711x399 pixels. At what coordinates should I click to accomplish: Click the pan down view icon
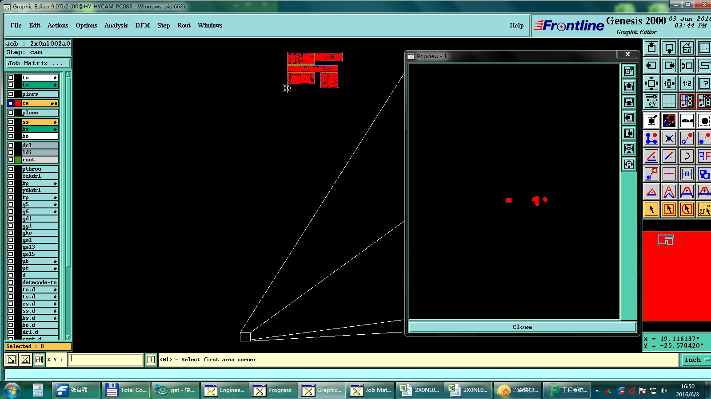[669, 48]
